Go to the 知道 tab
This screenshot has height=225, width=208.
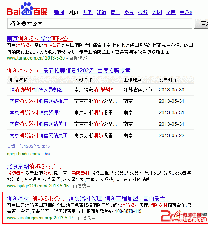(x=101, y=12)
